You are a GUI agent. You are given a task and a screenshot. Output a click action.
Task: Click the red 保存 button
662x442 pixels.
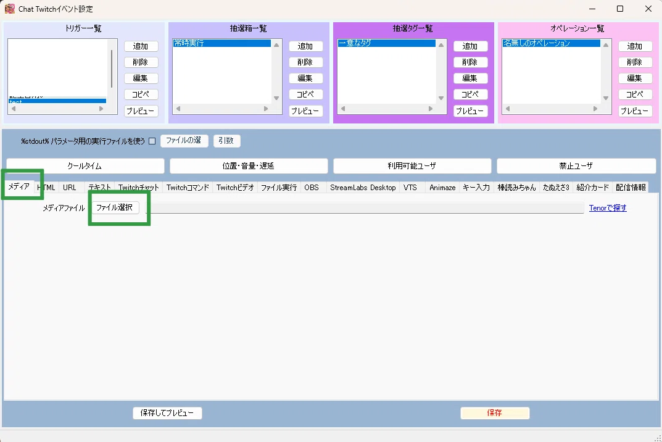pos(495,413)
